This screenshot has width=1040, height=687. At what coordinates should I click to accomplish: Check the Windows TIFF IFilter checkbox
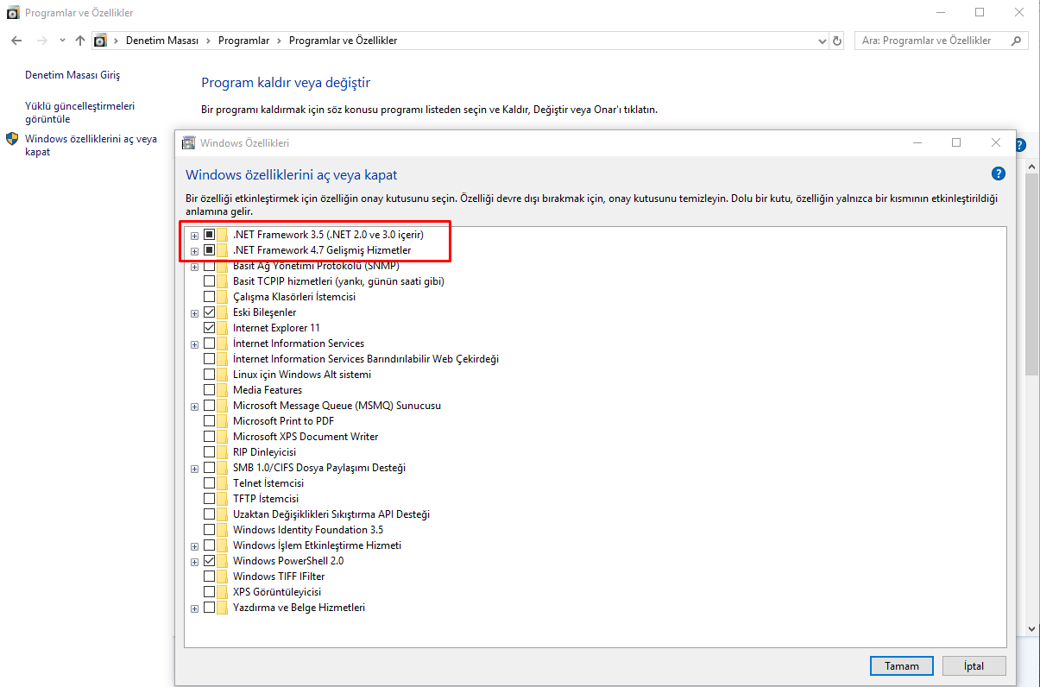209,577
